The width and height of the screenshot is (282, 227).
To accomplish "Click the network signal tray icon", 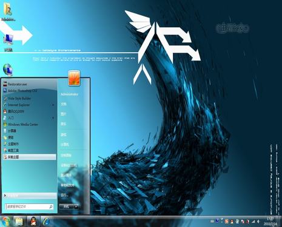I will pyautogui.click(x=253, y=222).
